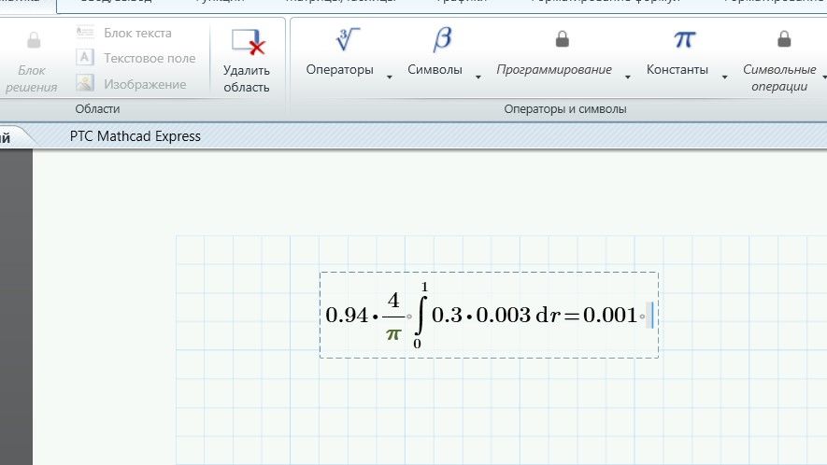Screen dimensions: 827x465
Task: Click the lock icon above Программирование
Action: point(562,40)
